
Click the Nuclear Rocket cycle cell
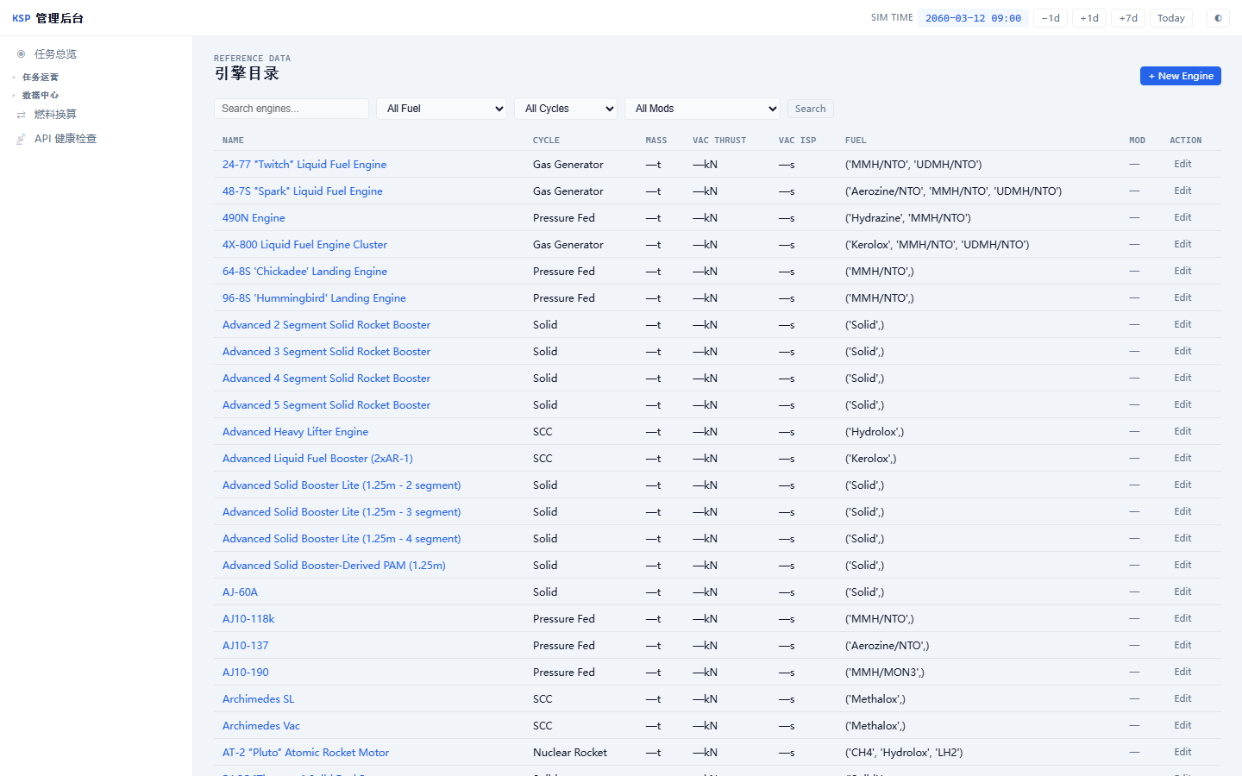tap(570, 753)
